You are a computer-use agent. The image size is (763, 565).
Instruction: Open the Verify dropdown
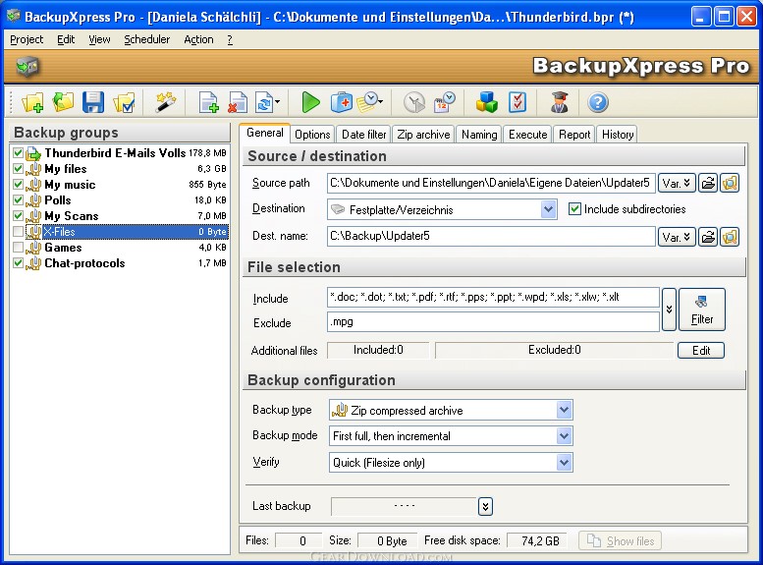tap(564, 462)
